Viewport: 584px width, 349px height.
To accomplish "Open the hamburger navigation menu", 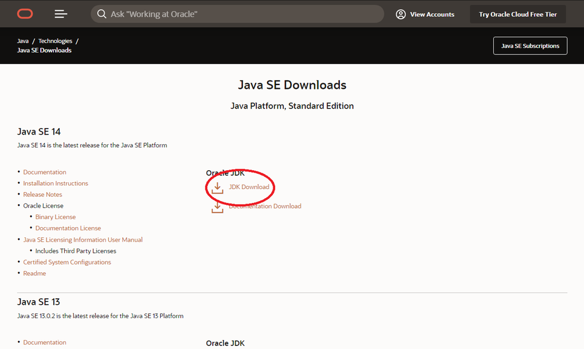I will click(60, 14).
